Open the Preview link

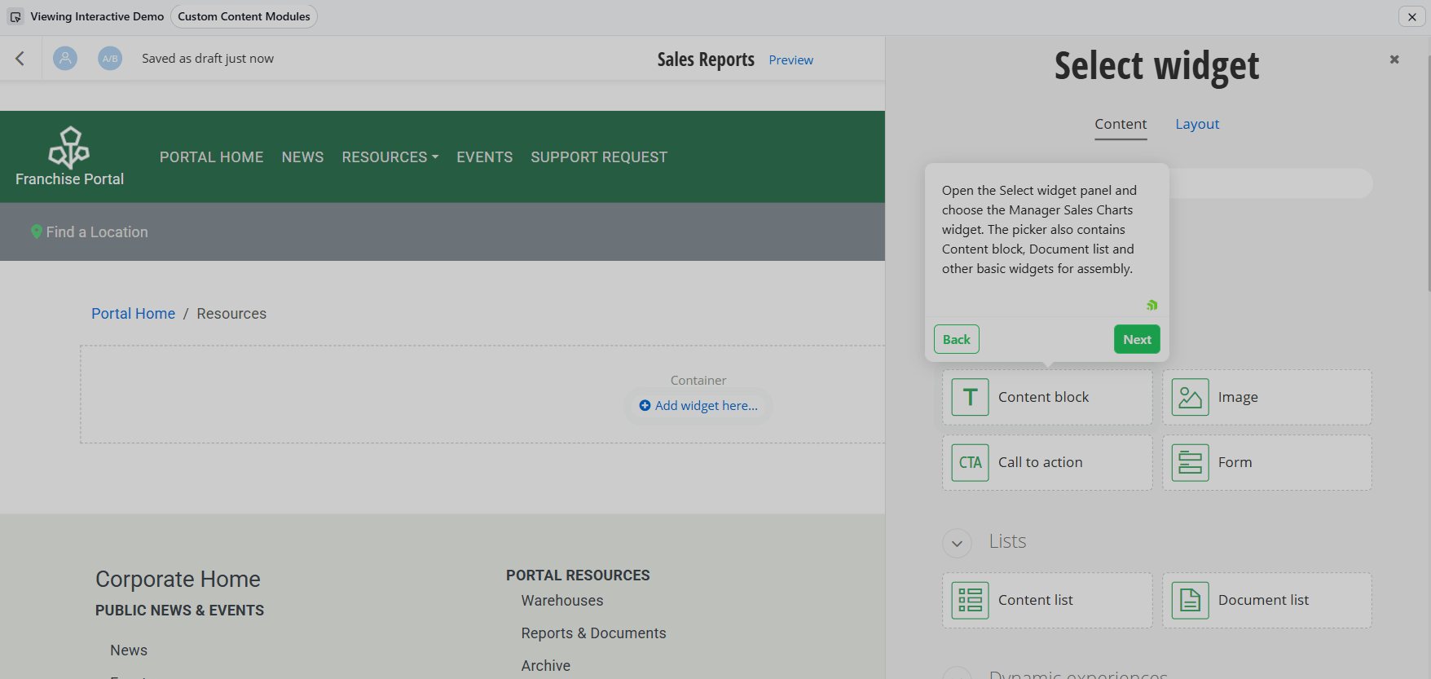(790, 60)
